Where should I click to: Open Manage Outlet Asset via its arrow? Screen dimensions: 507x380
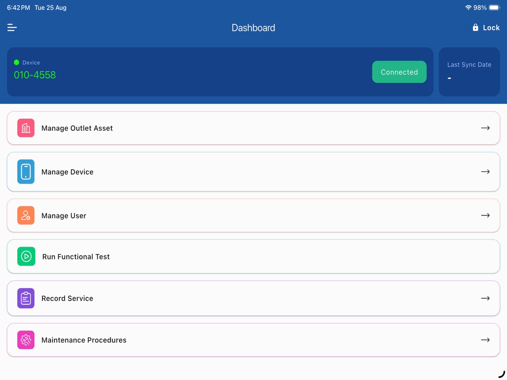485,128
